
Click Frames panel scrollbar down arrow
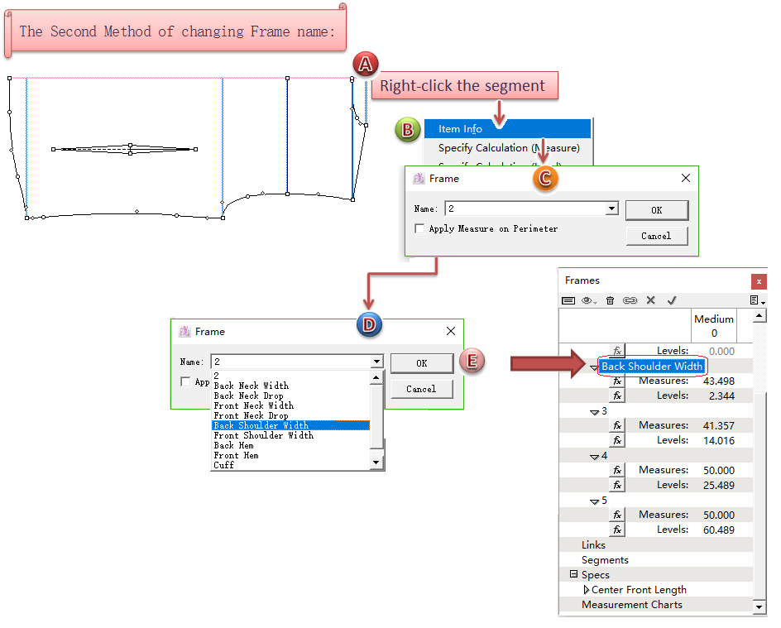tap(759, 607)
